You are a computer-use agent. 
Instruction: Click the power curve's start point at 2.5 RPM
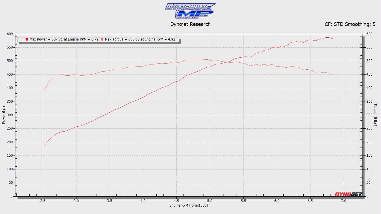[44, 146]
